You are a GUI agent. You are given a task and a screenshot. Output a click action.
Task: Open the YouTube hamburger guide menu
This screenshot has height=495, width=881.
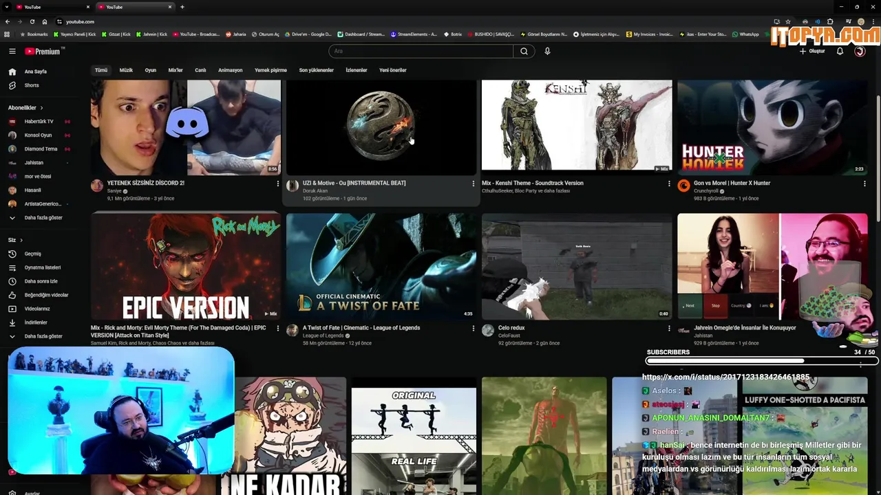coord(12,51)
